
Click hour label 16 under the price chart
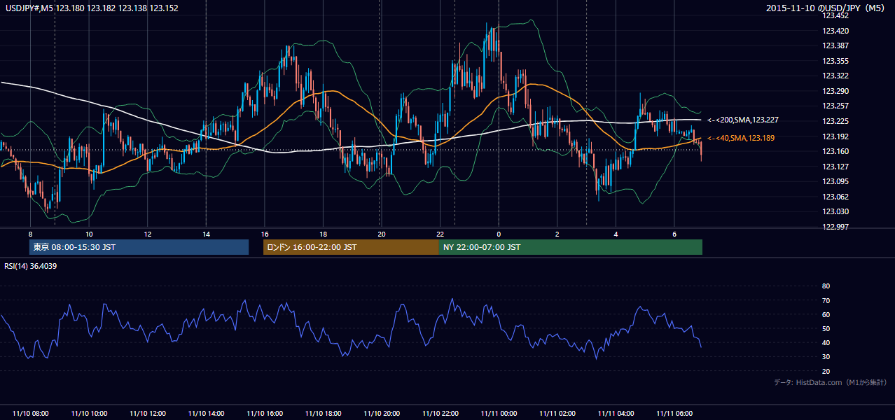tap(265, 233)
